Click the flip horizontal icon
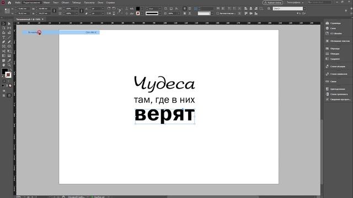 tap(109, 13)
